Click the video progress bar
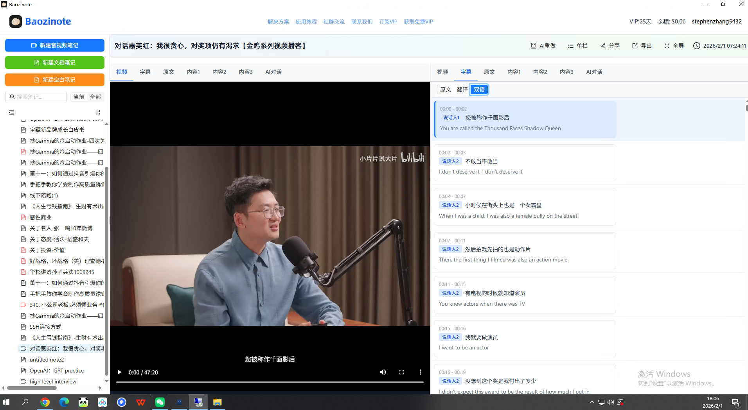This screenshot has width=748, height=410. [270, 382]
